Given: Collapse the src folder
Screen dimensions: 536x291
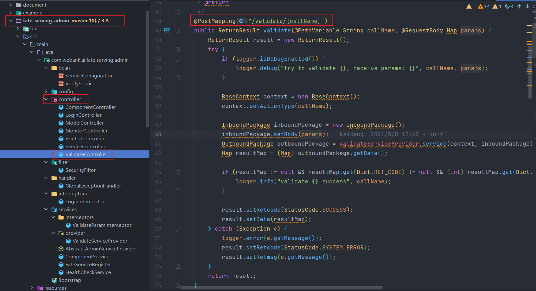Looking at the screenshot, I should pos(18,36).
